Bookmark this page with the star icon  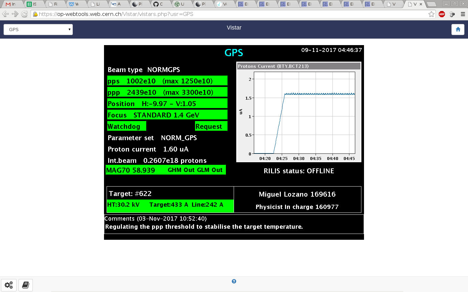click(431, 14)
